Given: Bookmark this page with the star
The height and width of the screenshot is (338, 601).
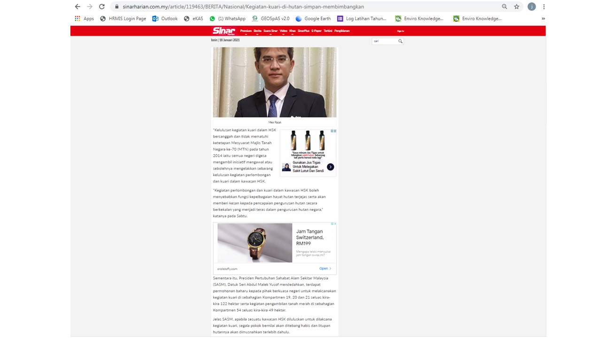Looking at the screenshot, I should tap(516, 7).
